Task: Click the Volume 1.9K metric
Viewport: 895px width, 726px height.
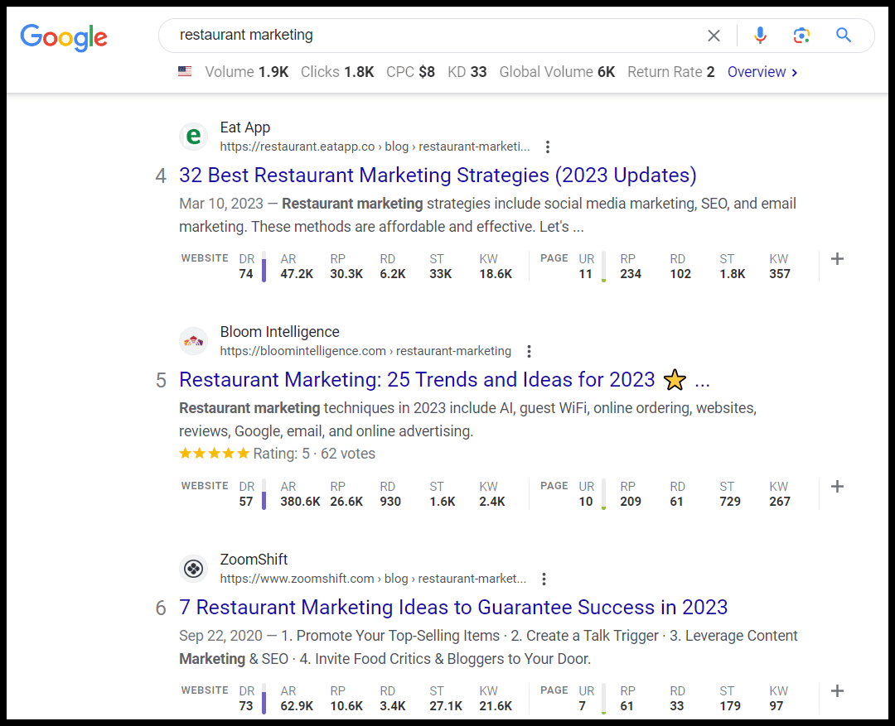Action: click(x=247, y=72)
